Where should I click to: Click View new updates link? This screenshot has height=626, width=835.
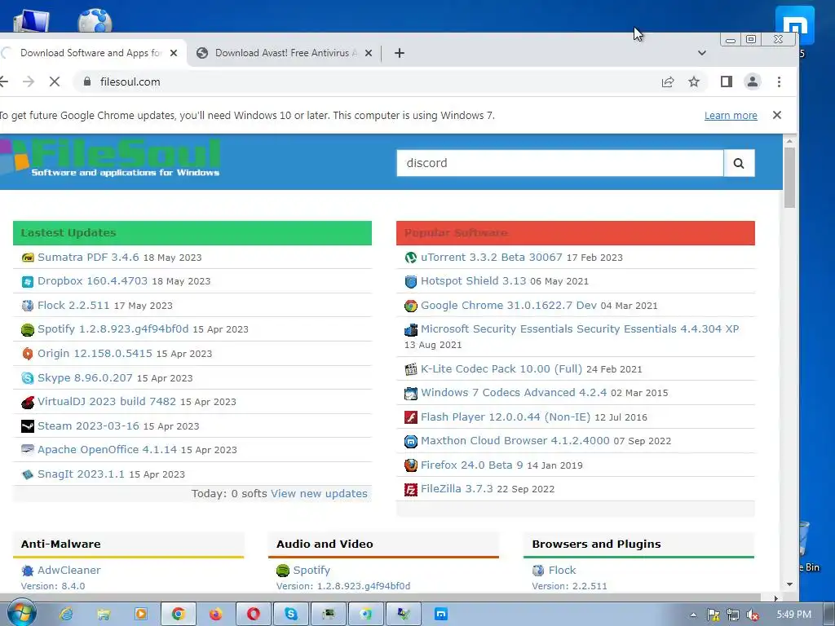pos(319,493)
